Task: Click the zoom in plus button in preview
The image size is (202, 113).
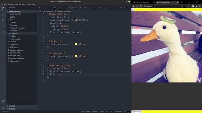Action: pyautogui.click(x=140, y=112)
